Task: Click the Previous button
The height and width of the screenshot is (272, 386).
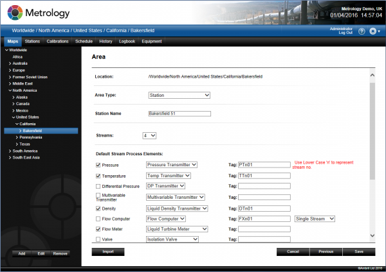Action: 326,252
